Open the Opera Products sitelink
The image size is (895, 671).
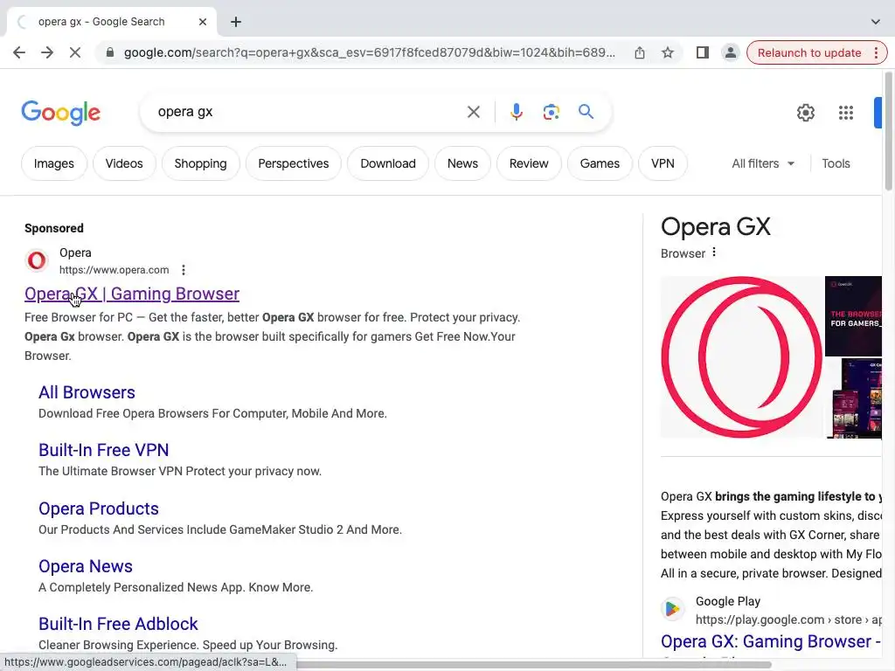click(99, 509)
